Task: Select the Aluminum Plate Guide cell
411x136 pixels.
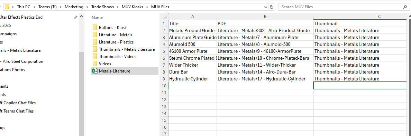Action: (192, 37)
